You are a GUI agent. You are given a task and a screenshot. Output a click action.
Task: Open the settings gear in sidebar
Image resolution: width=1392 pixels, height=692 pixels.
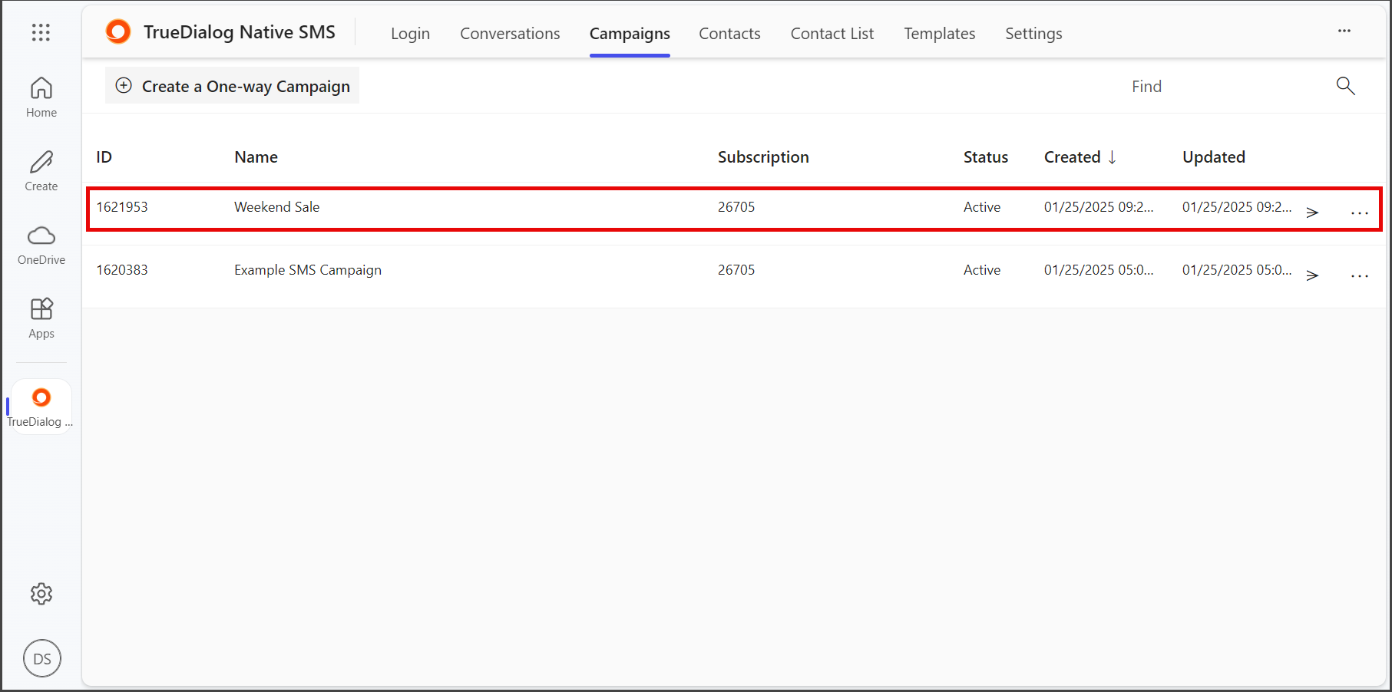coord(41,594)
